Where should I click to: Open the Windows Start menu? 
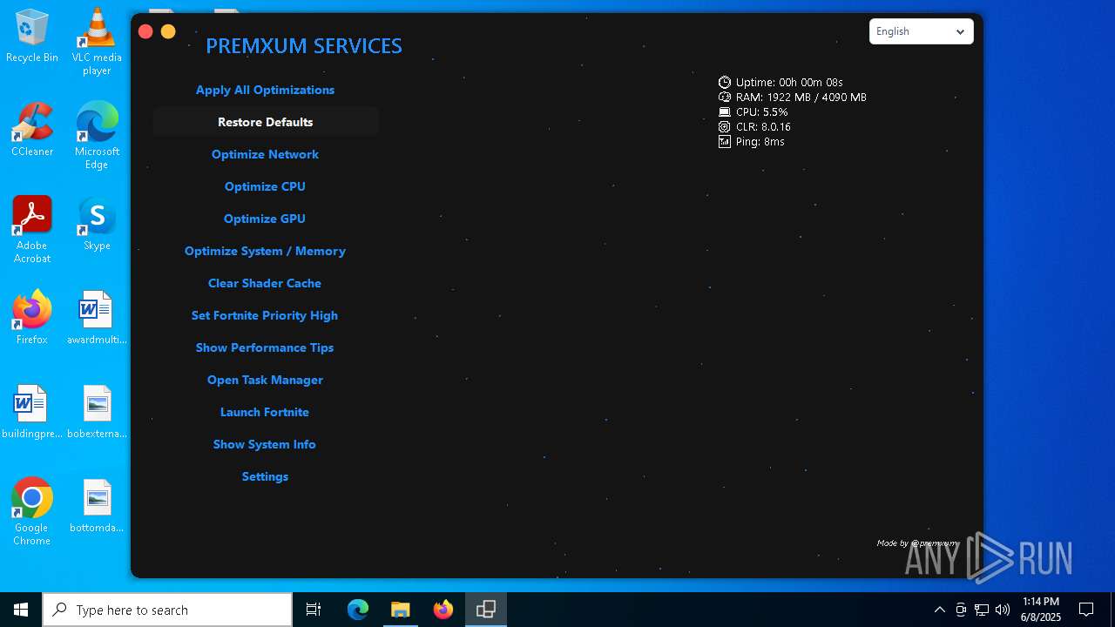(x=21, y=610)
